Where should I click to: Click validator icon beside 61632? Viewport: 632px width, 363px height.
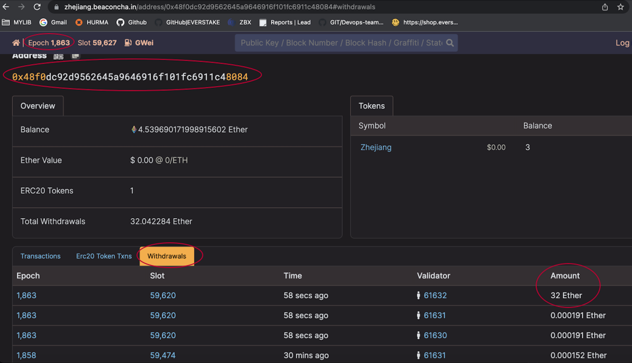point(419,296)
